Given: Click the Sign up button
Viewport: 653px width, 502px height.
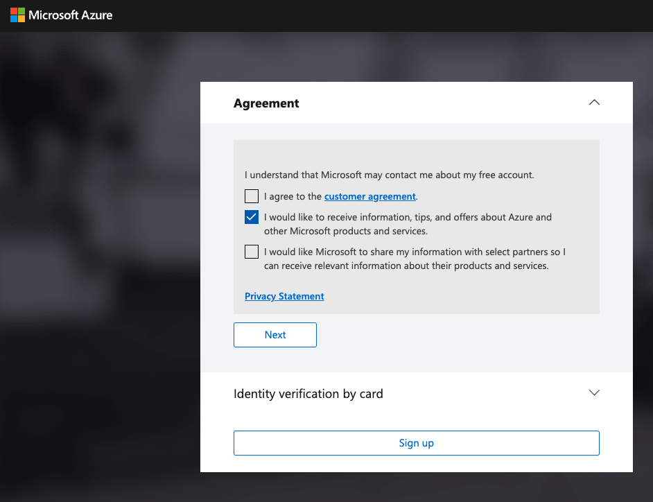Looking at the screenshot, I should 417,443.
